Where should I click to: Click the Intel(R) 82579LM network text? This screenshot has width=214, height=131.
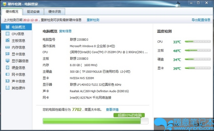pyautogui.click(x=91, y=98)
